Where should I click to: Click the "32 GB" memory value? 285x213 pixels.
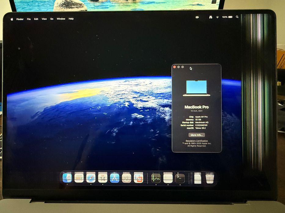198,120
